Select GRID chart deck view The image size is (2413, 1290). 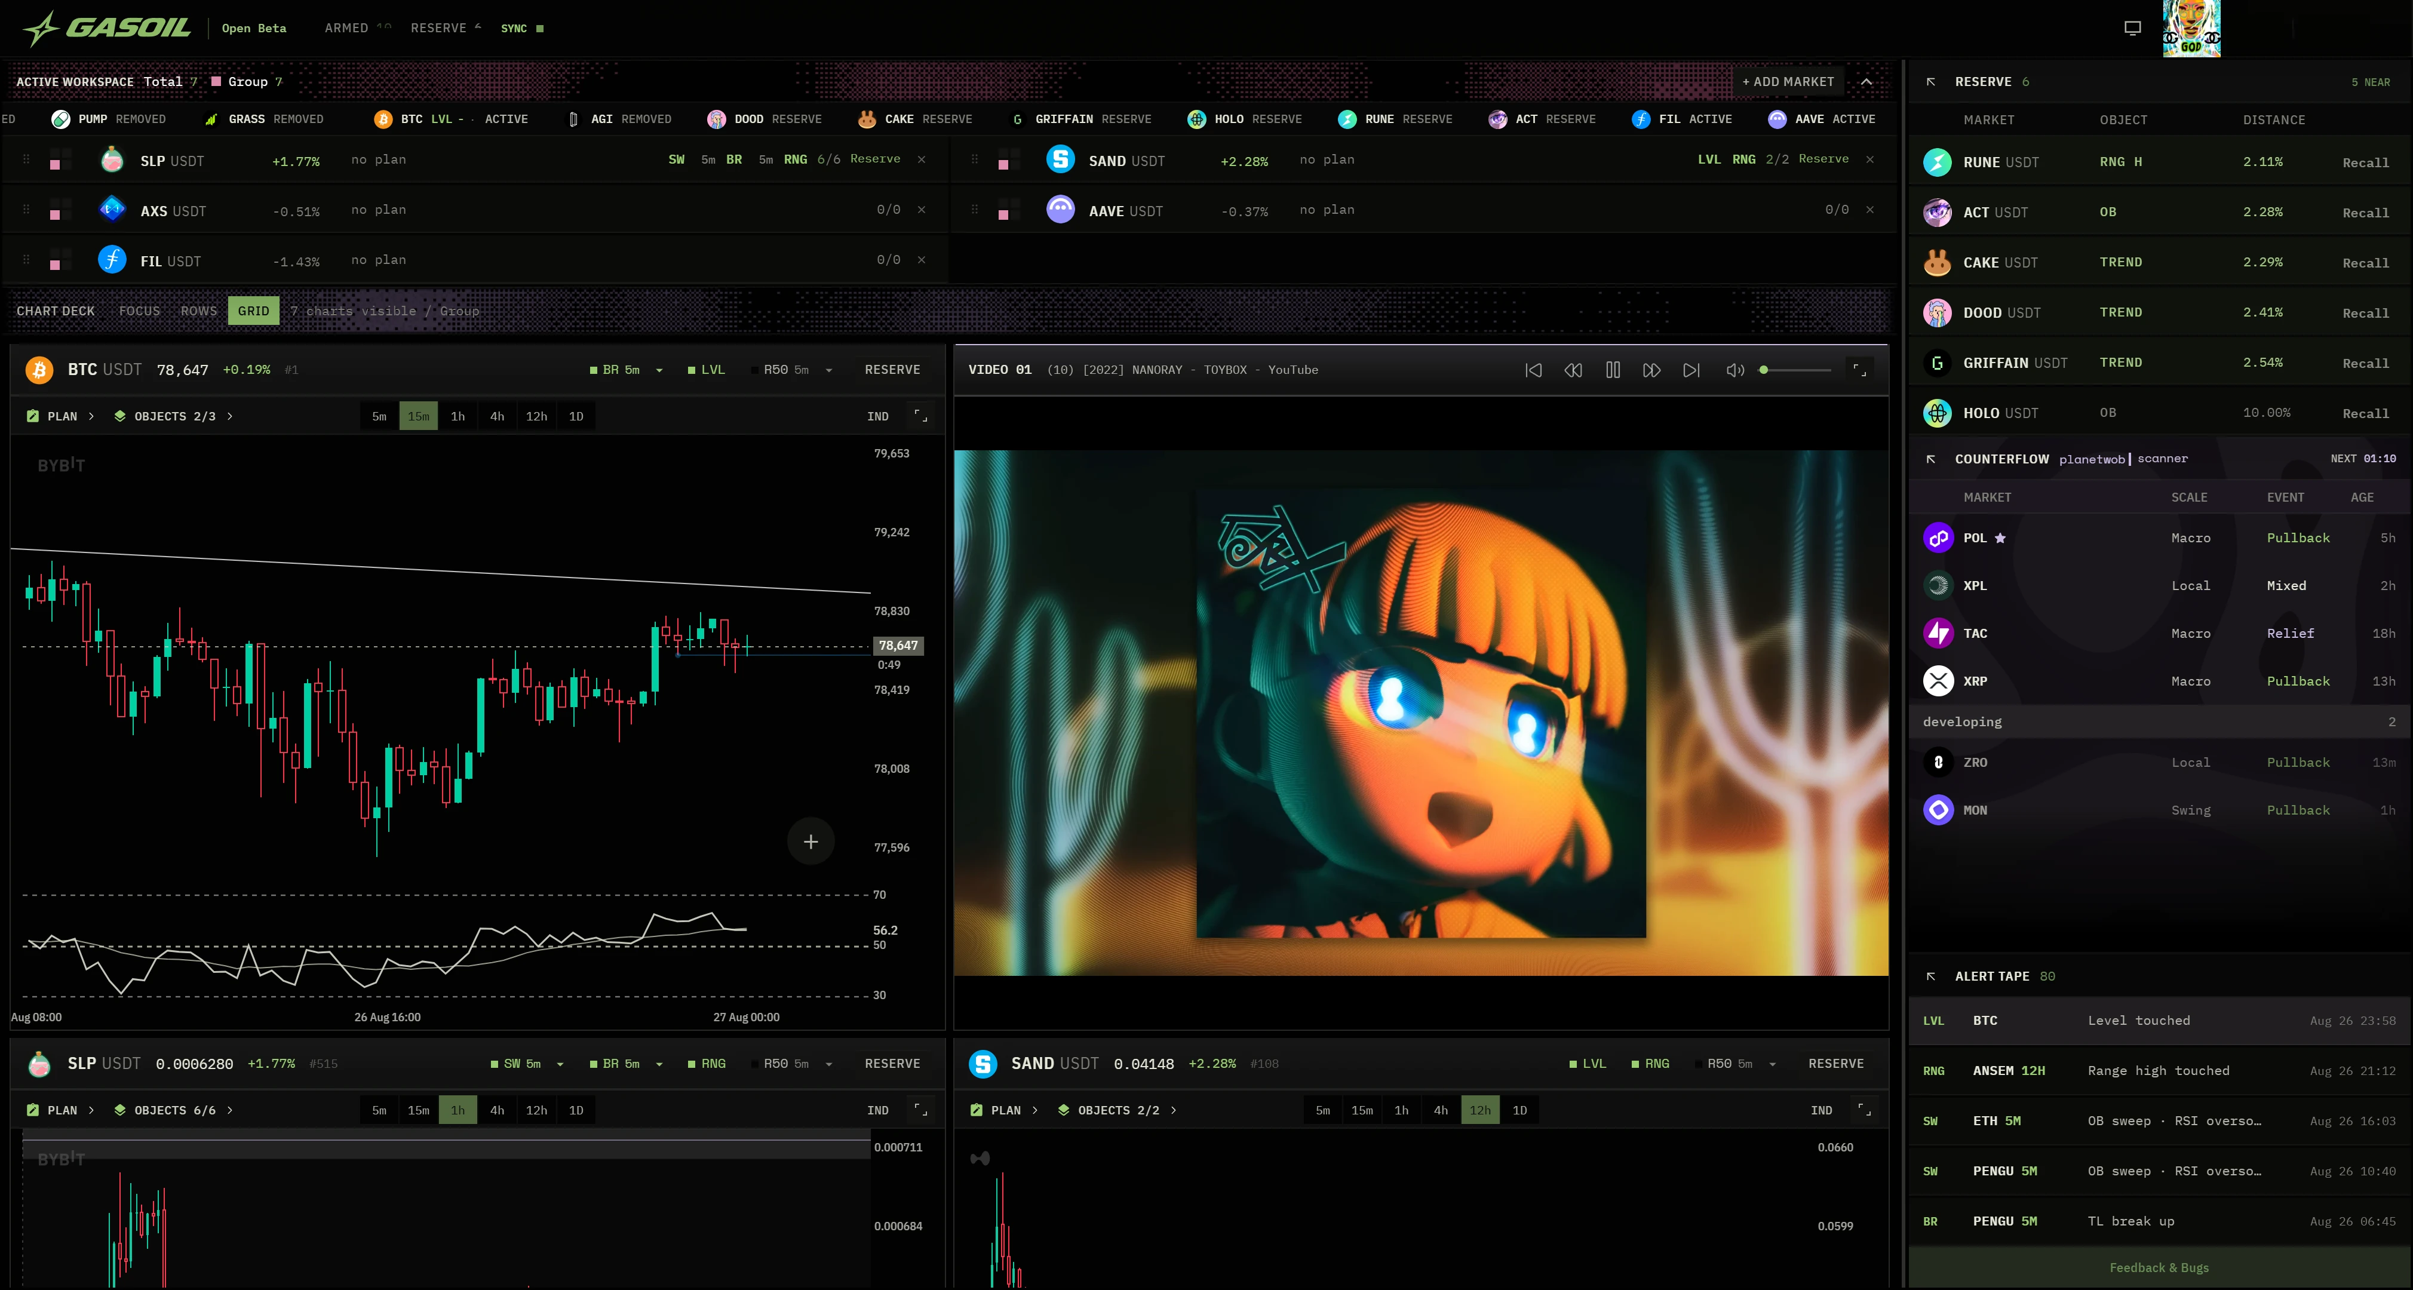click(253, 311)
